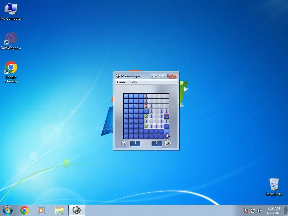288x216 pixels.
Task: Click the red number 3 cell
Action: pos(146,106)
